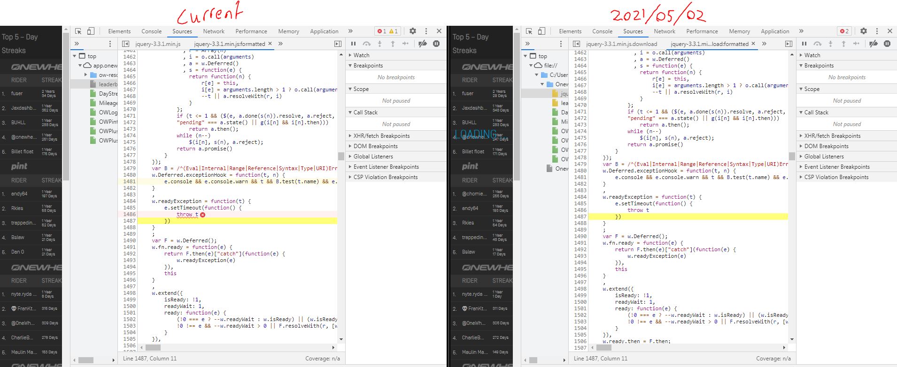Image resolution: width=897 pixels, height=367 pixels.
Task: Click pause script execution in left DevTools
Action: 354,44
